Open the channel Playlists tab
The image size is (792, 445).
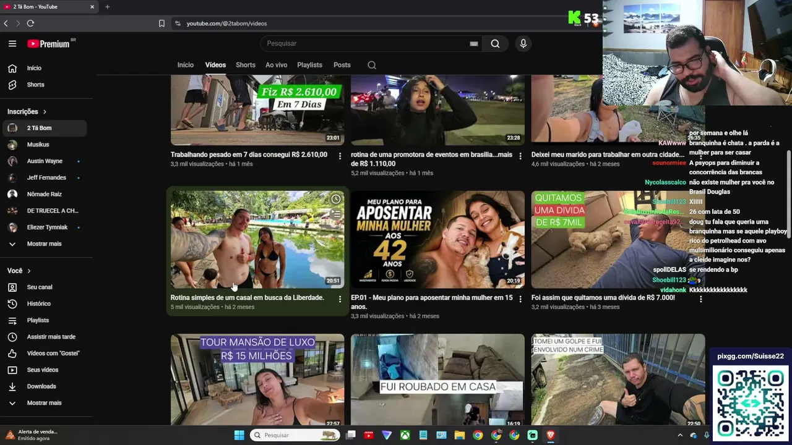309,65
